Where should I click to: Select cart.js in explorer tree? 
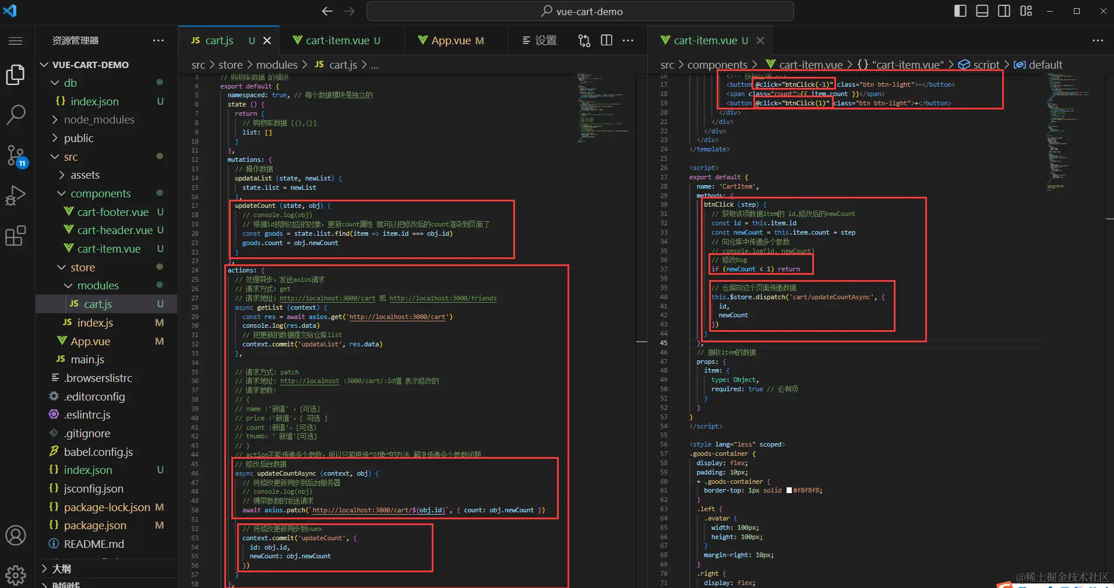click(x=107, y=304)
